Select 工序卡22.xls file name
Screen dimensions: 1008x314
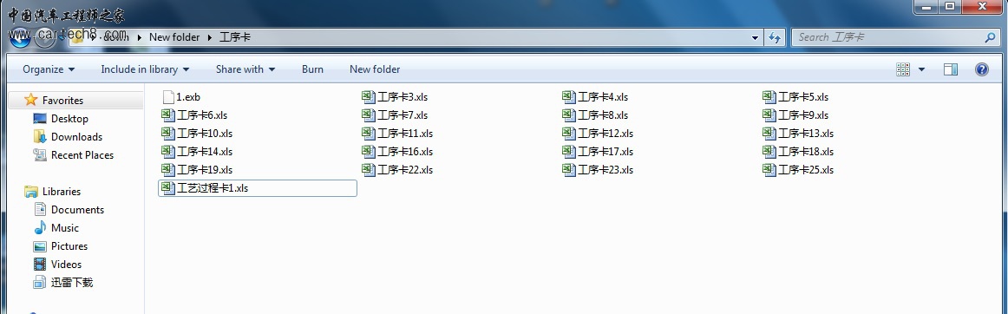[405, 170]
